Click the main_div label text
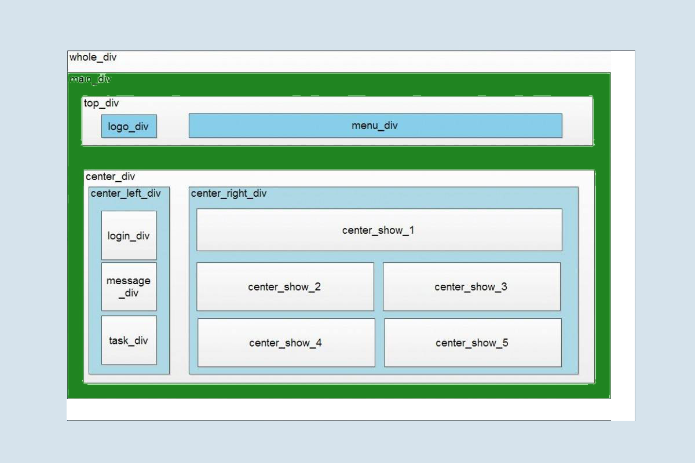 90,79
